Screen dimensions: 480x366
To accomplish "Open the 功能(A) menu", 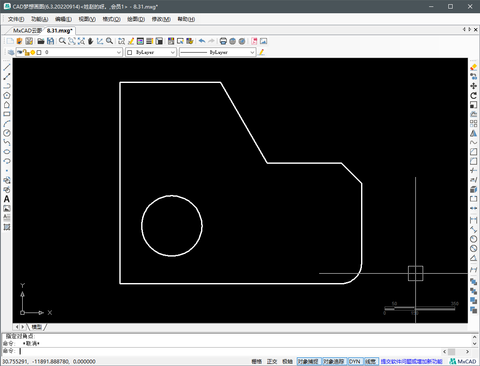I will pyautogui.click(x=39, y=19).
